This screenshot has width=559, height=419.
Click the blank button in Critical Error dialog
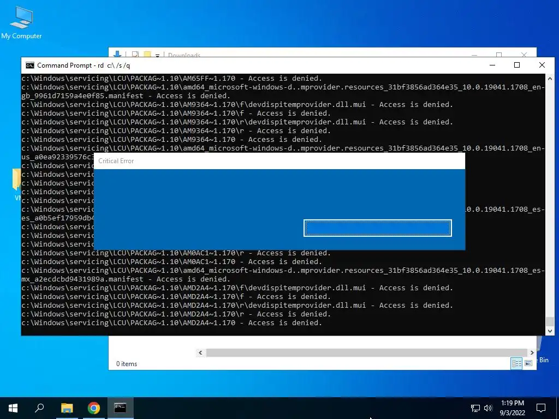pos(378,228)
